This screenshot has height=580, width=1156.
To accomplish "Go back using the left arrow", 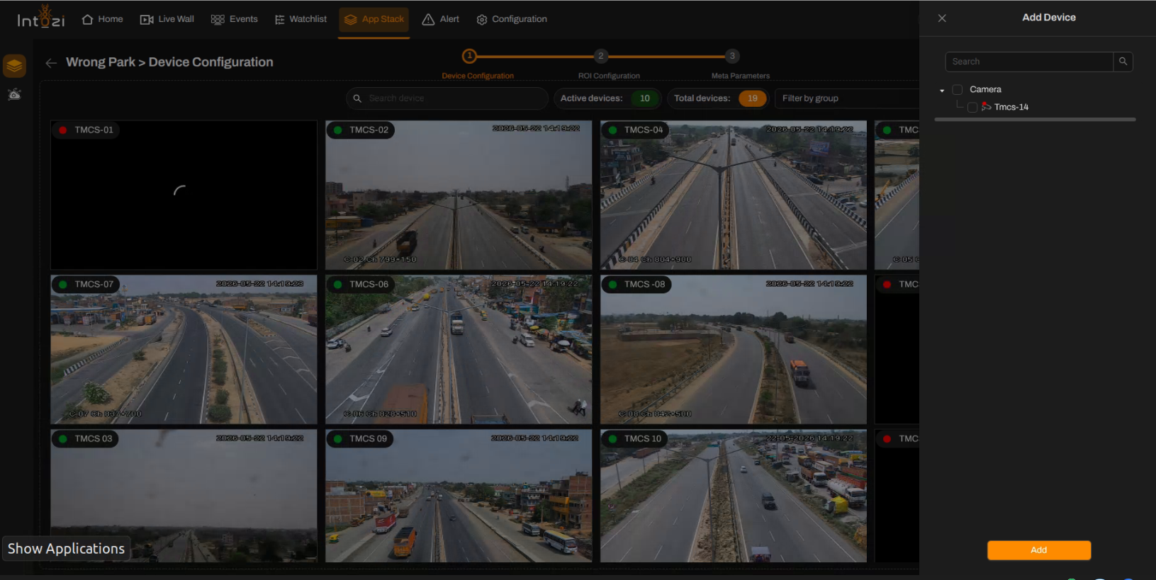I will coord(51,63).
